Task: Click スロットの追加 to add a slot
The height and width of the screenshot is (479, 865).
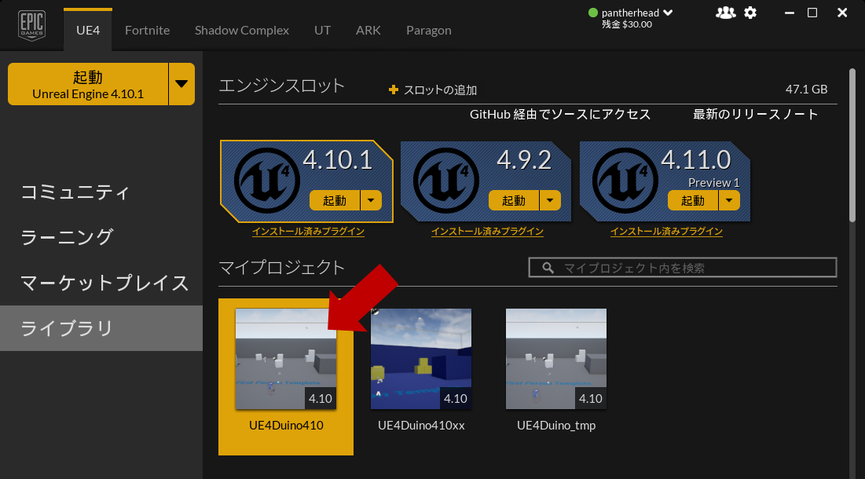Action: [x=440, y=90]
